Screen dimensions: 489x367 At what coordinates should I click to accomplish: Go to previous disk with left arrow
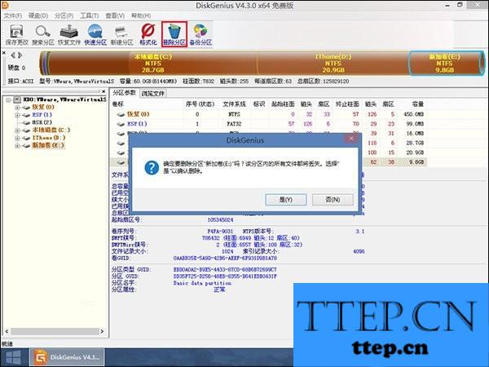pos(13,55)
